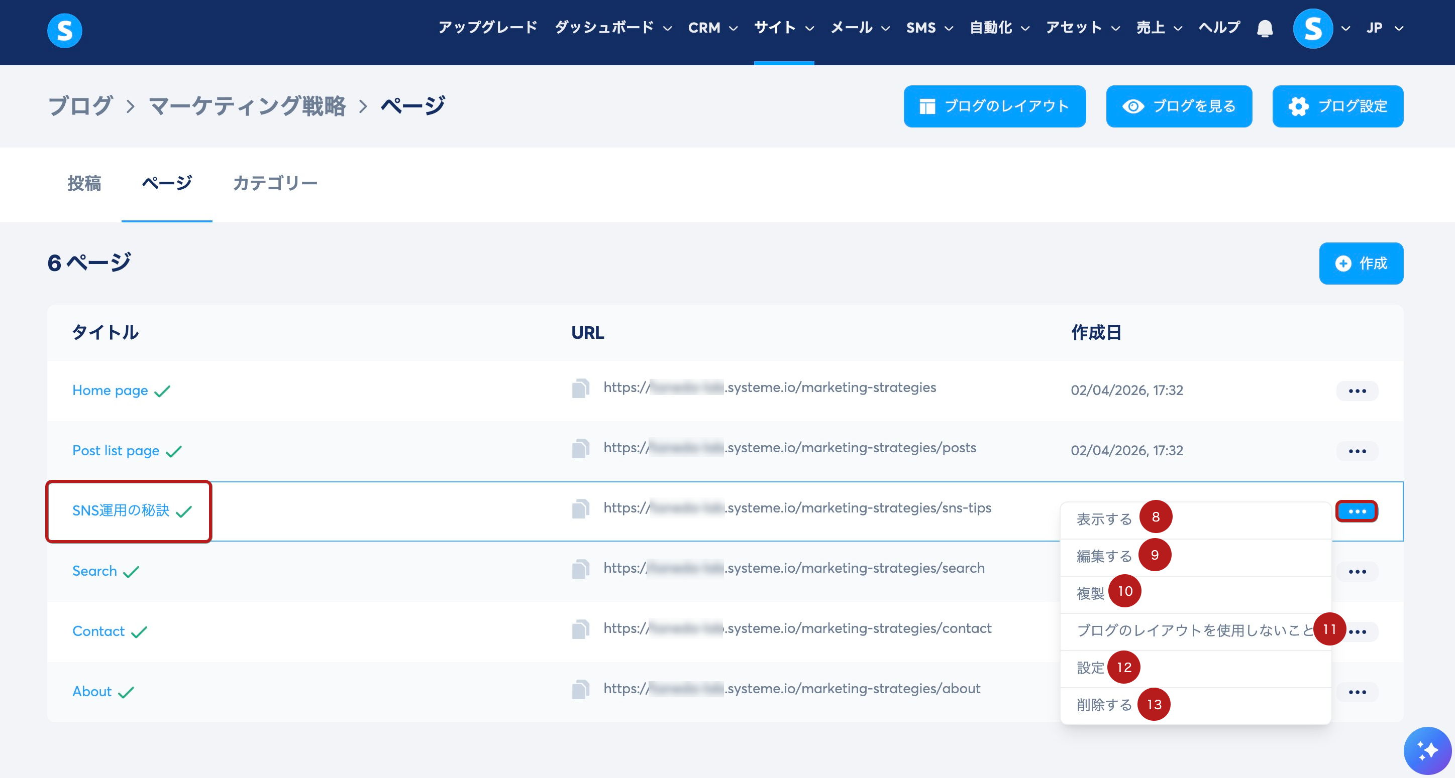Open the AI assistant sparkle button
The image size is (1455, 778).
pyautogui.click(x=1427, y=750)
